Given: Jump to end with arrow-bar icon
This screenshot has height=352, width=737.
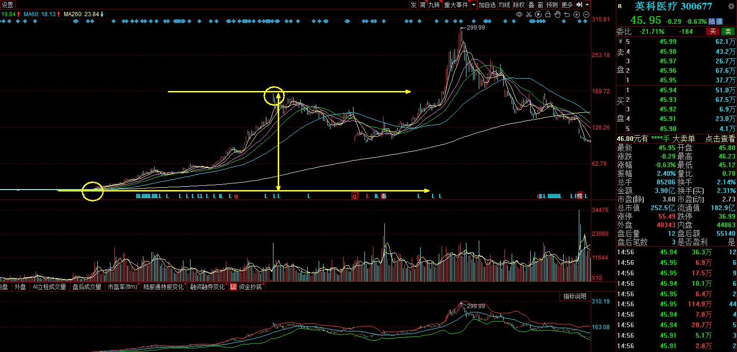Looking at the screenshot, I should pos(579,5).
